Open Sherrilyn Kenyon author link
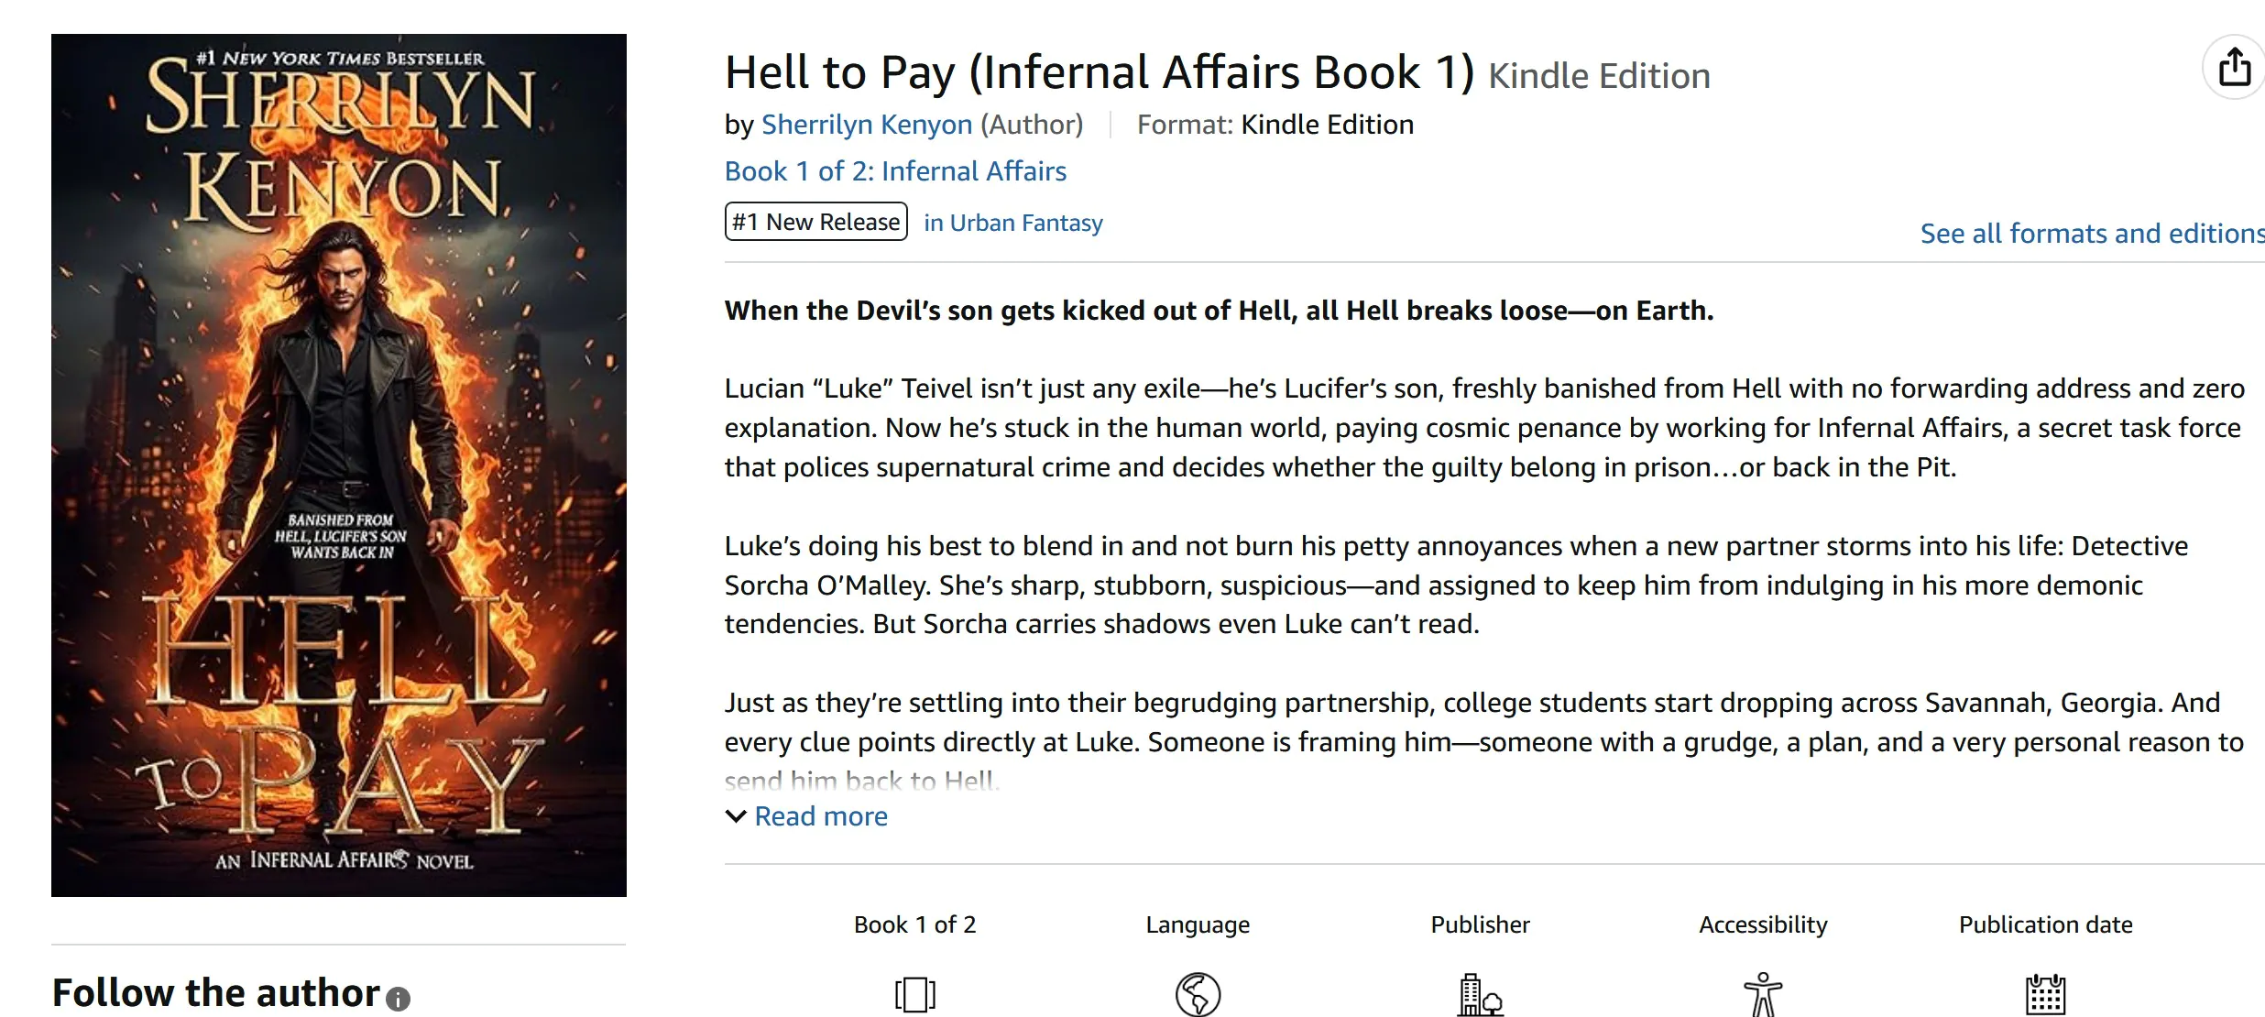This screenshot has height=1017, width=2265. click(866, 125)
